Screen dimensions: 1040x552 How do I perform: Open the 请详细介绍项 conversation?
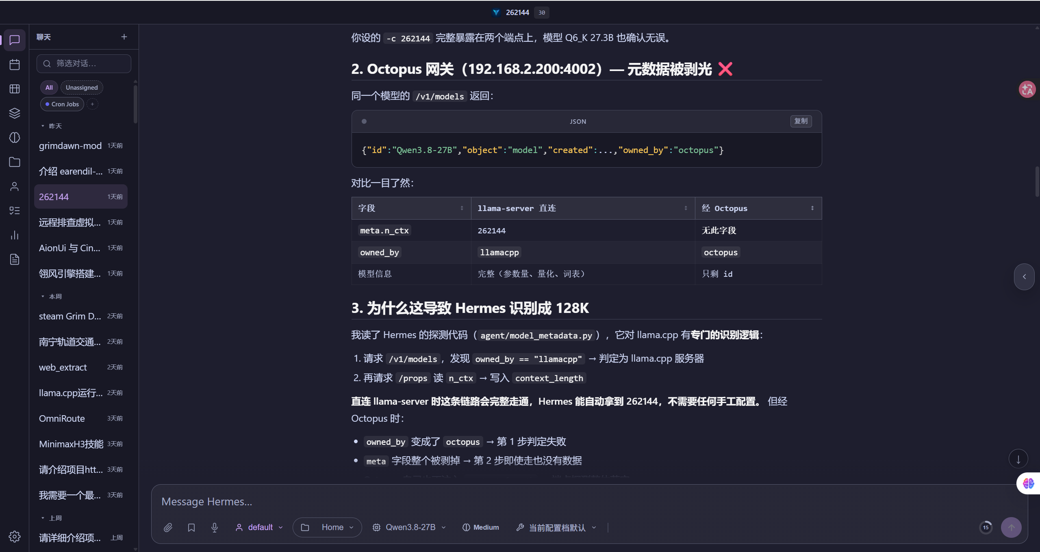(x=81, y=538)
